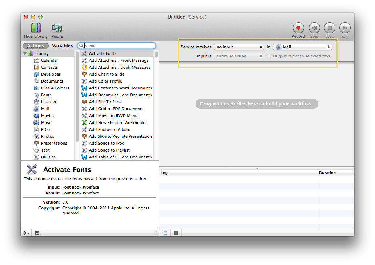Viewport: 375px width, 265px height.
Task: Select the Contacts library category
Action: click(49, 67)
